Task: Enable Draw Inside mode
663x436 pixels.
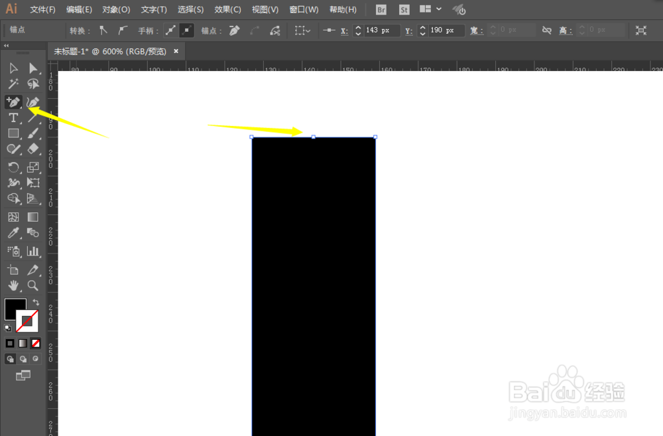Action: [36, 359]
